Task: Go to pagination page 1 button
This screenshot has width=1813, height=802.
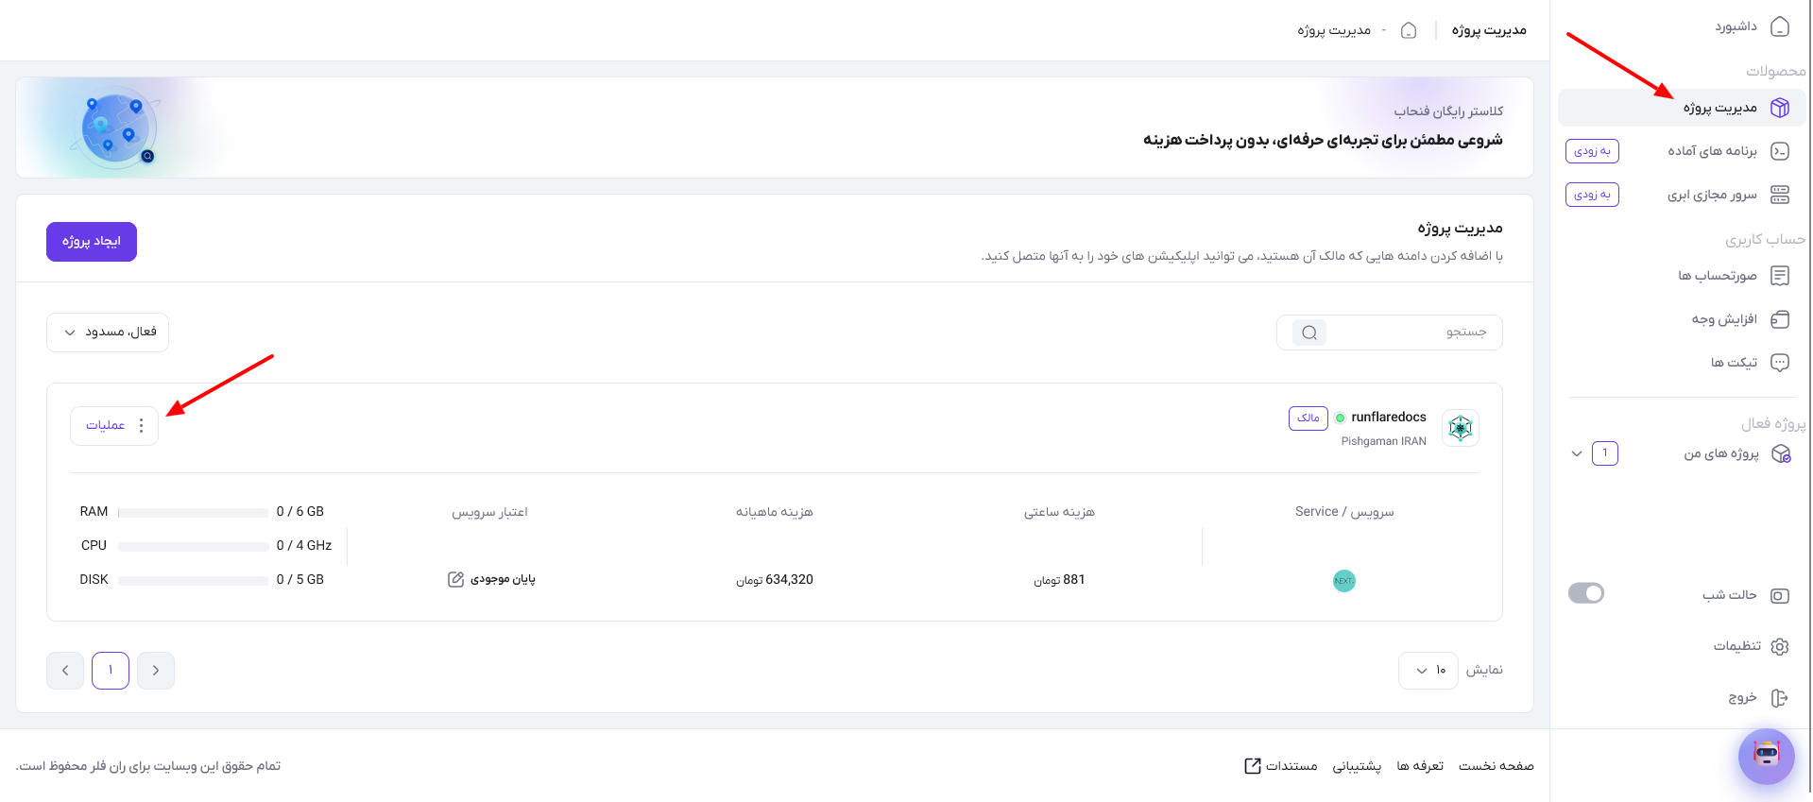Action: [111, 671]
